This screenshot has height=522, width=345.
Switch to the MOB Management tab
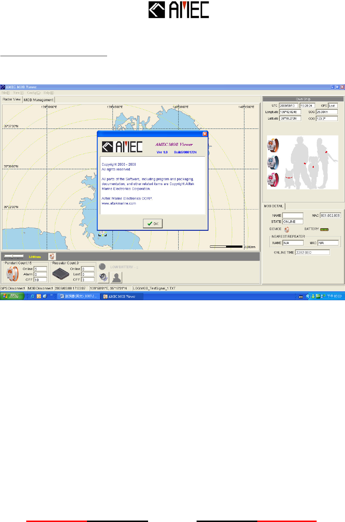tap(38, 100)
